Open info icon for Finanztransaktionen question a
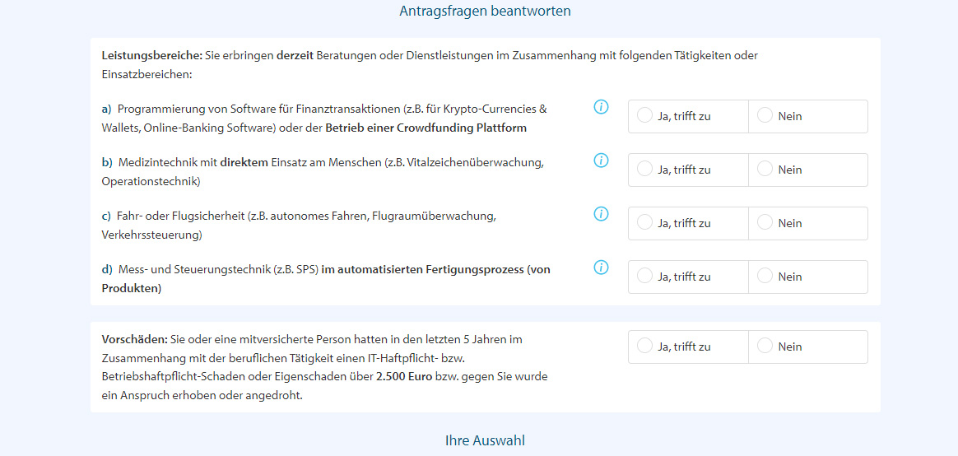 [601, 108]
